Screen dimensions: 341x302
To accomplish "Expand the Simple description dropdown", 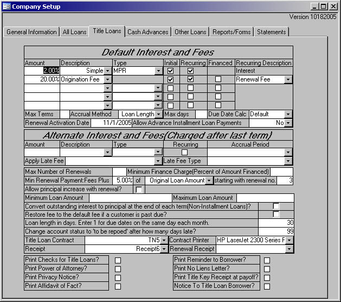I will pyautogui.click(x=107, y=71).
